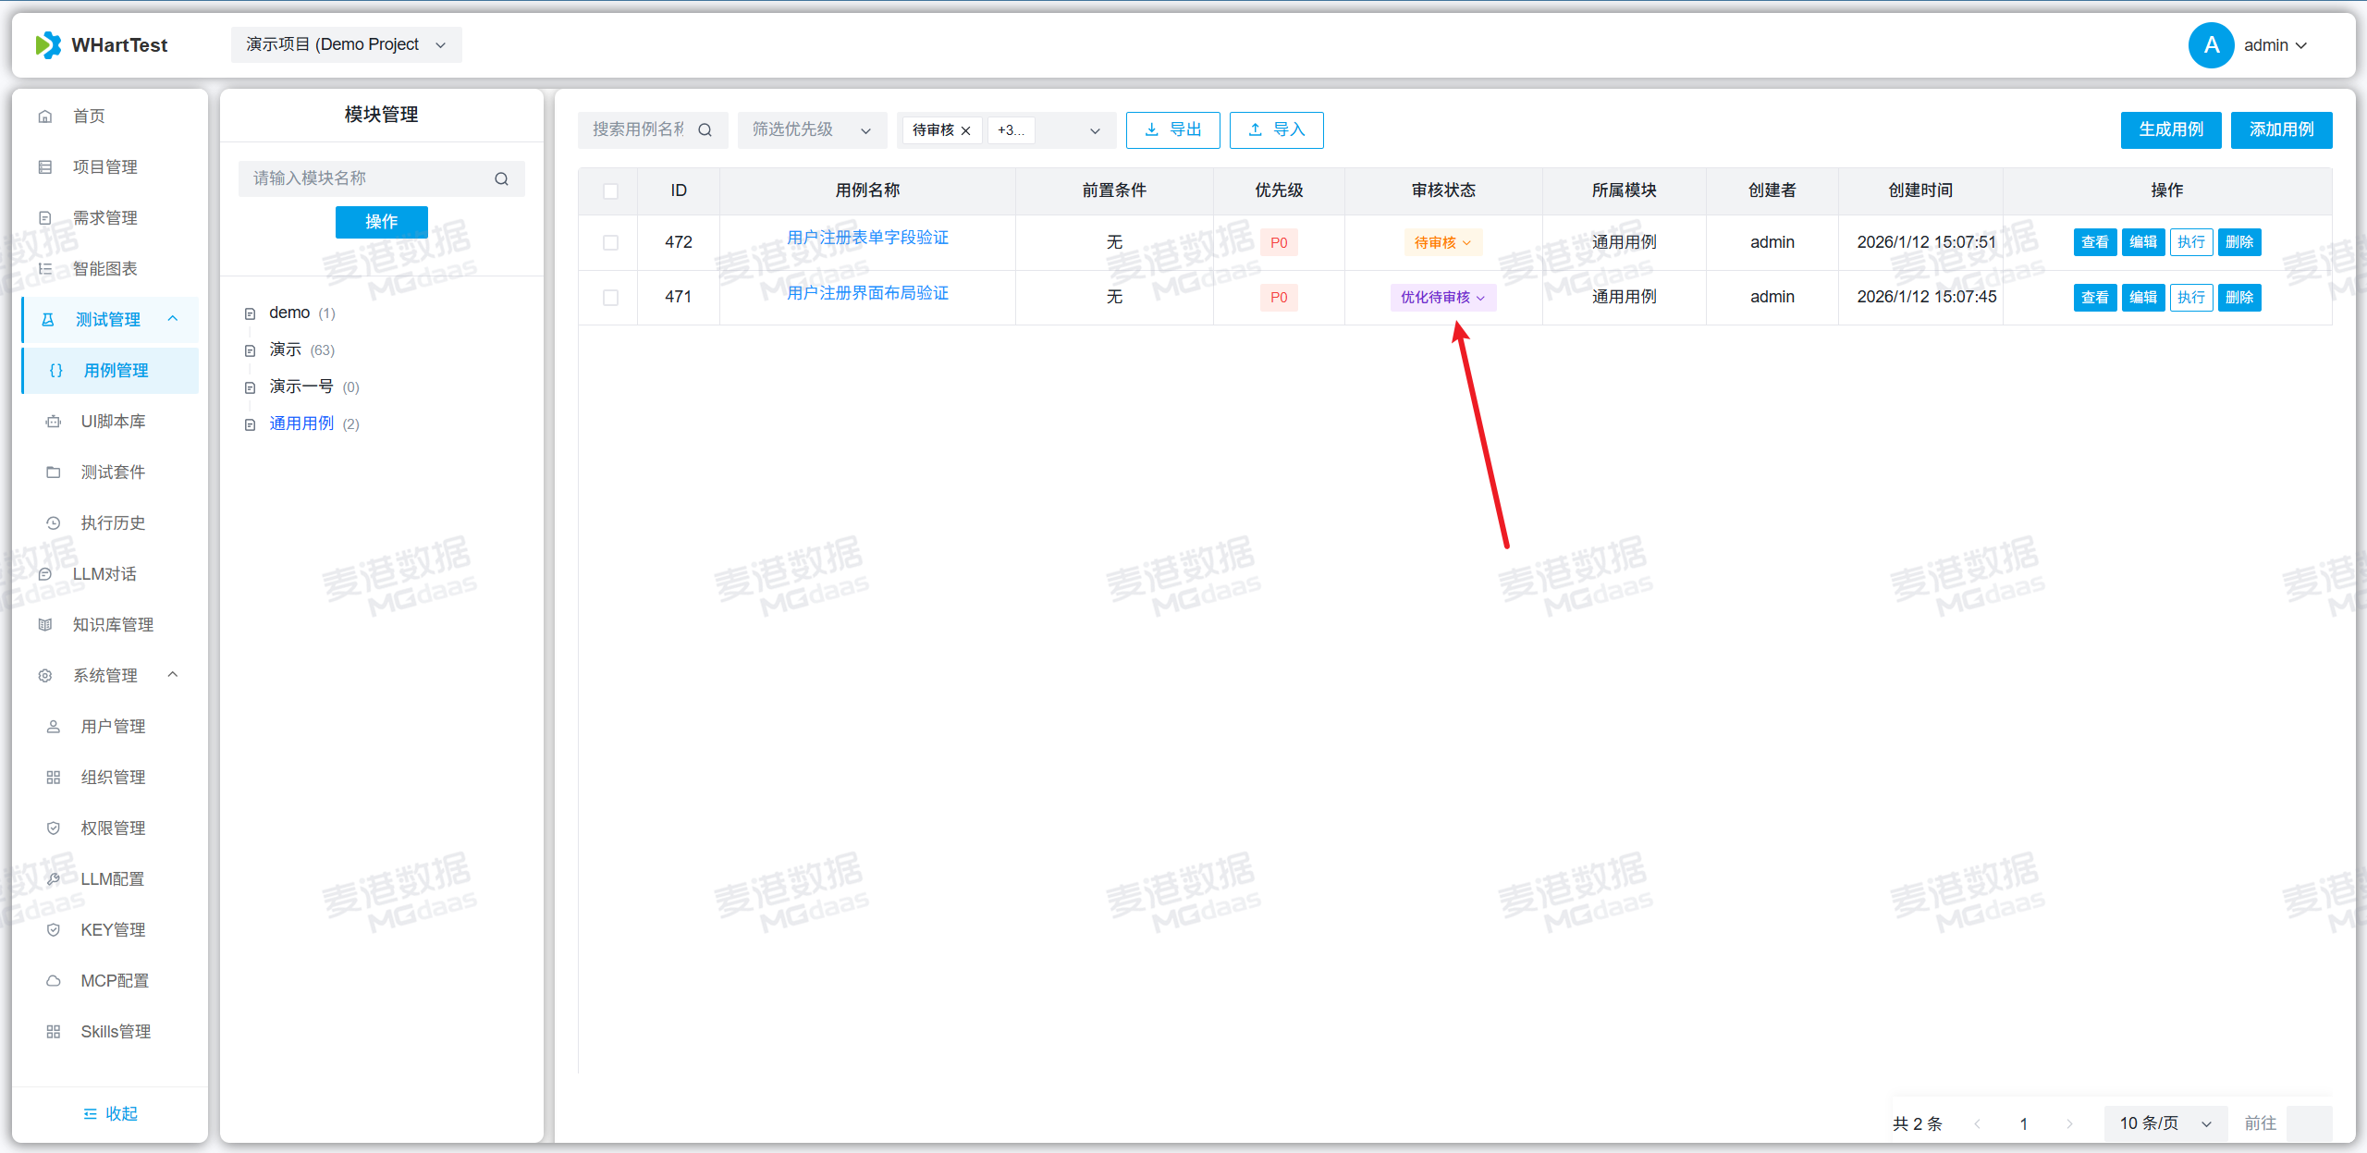Image resolution: width=2367 pixels, height=1153 pixels.
Task: Click the 生成用例 button
Action: 2170,130
